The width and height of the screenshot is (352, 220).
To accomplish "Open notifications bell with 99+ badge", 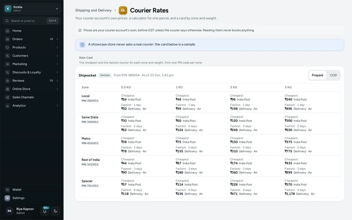I will click(44, 211).
